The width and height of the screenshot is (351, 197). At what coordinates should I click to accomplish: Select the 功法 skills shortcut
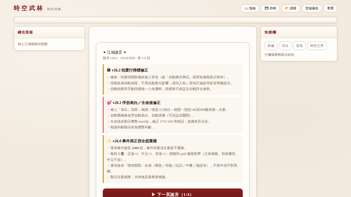(x=285, y=46)
